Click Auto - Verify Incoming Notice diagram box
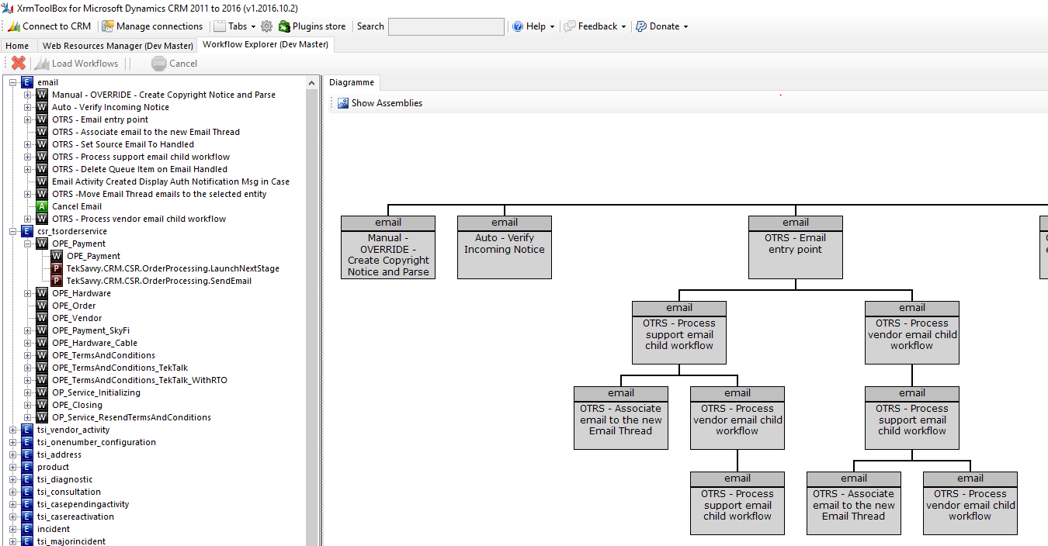 coord(505,247)
